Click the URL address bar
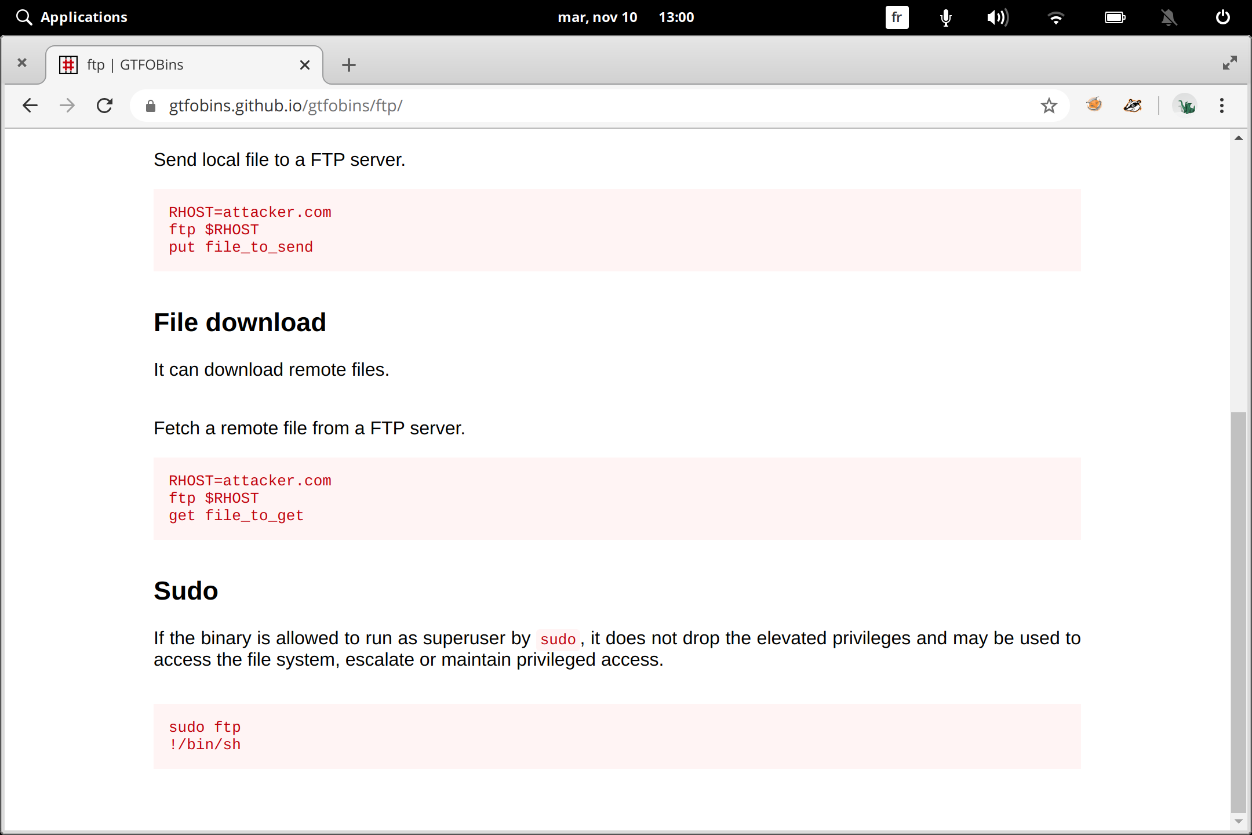 [x=580, y=106]
